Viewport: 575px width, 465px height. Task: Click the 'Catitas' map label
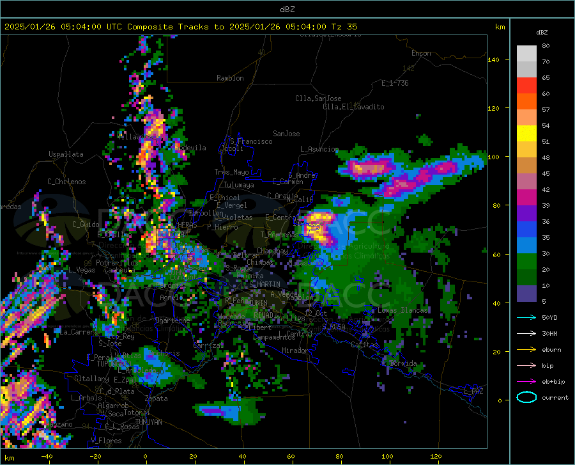364,345
